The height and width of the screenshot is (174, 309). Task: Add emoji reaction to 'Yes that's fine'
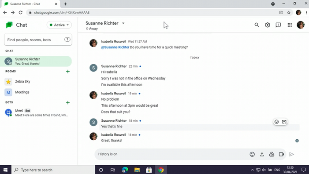click(x=276, y=122)
